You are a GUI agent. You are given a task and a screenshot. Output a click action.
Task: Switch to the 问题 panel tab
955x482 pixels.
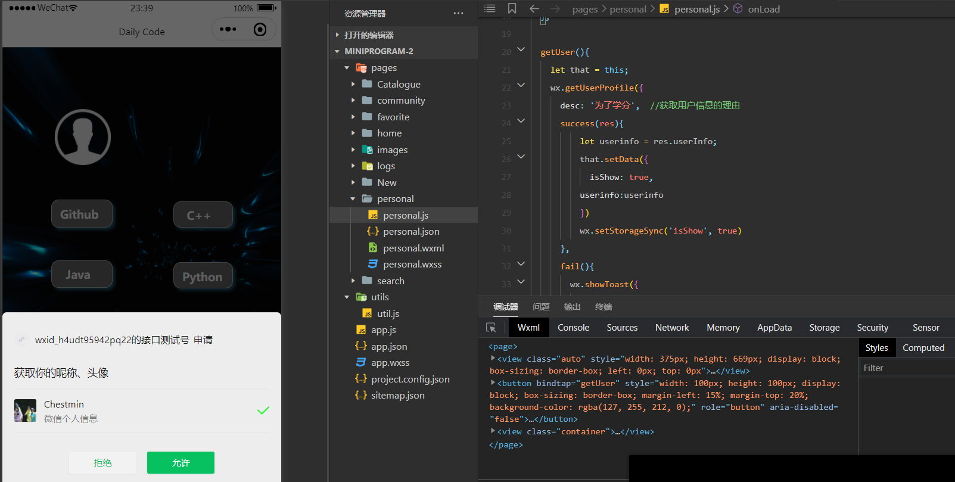coord(541,307)
